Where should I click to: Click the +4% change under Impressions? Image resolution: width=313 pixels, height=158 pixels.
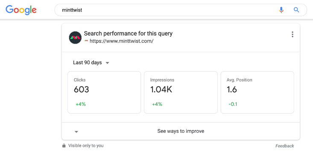157,104
